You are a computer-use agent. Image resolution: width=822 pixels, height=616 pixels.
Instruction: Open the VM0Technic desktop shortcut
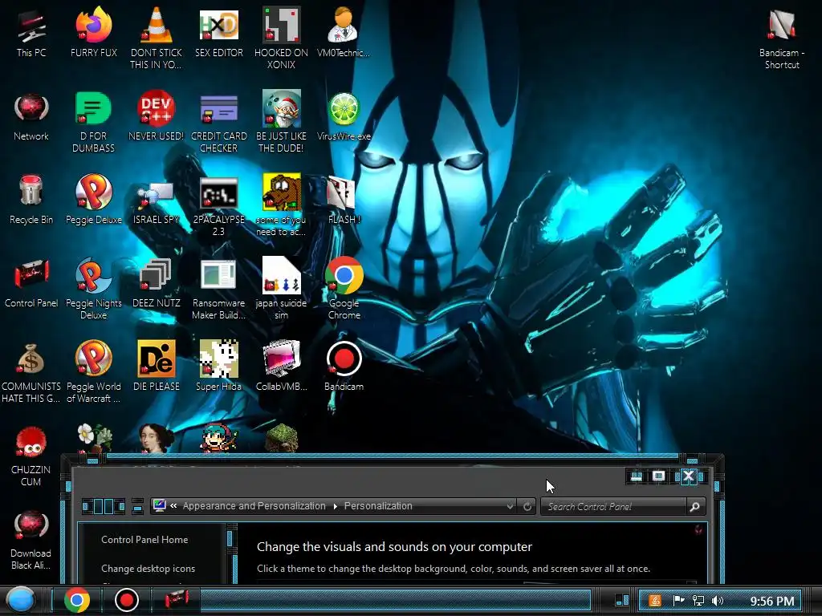pos(344,33)
